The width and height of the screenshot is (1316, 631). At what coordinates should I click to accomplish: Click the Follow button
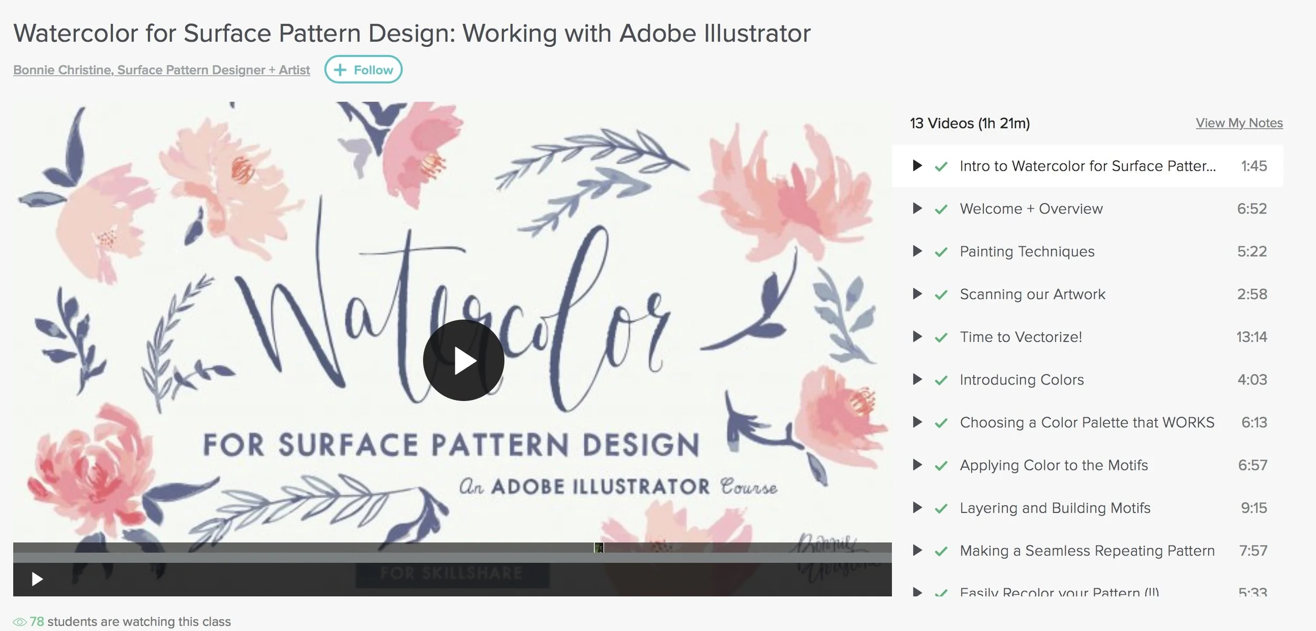coord(363,70)
